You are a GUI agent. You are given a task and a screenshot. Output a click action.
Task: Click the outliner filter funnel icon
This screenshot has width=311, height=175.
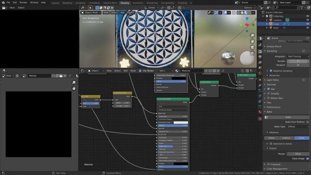pyautogui.click(x=302, y=8)
